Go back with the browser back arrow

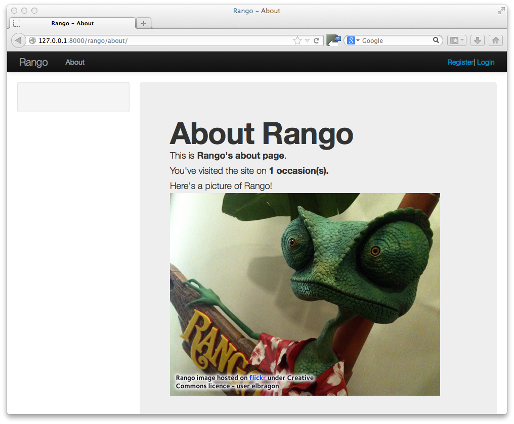(18, 40)
